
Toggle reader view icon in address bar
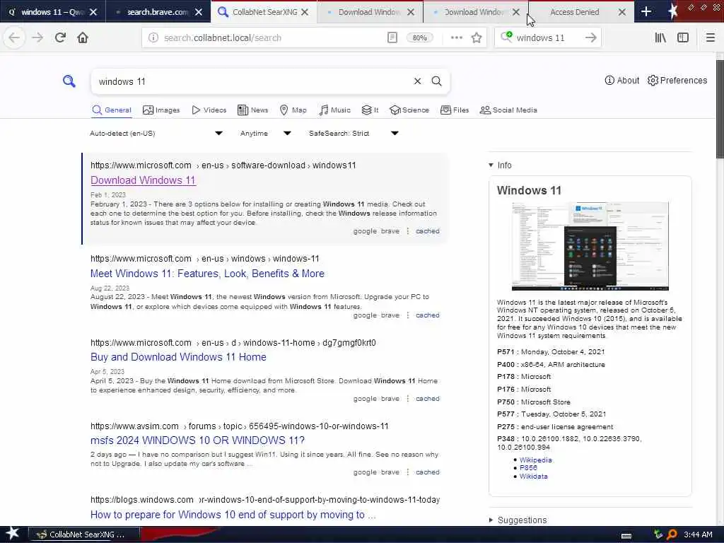pos(392,38)
